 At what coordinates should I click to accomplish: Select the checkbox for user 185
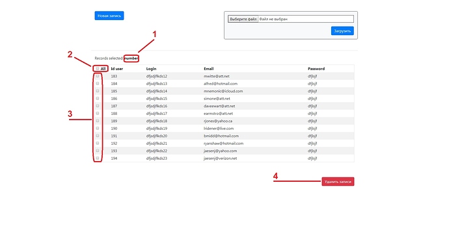(x=98, y=91)
